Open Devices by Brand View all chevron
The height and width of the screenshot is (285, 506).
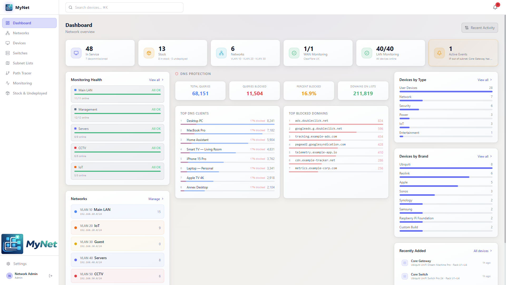tap(491, 156)
